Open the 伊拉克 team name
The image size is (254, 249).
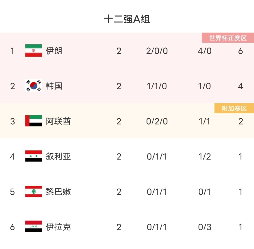coord(58,227)
